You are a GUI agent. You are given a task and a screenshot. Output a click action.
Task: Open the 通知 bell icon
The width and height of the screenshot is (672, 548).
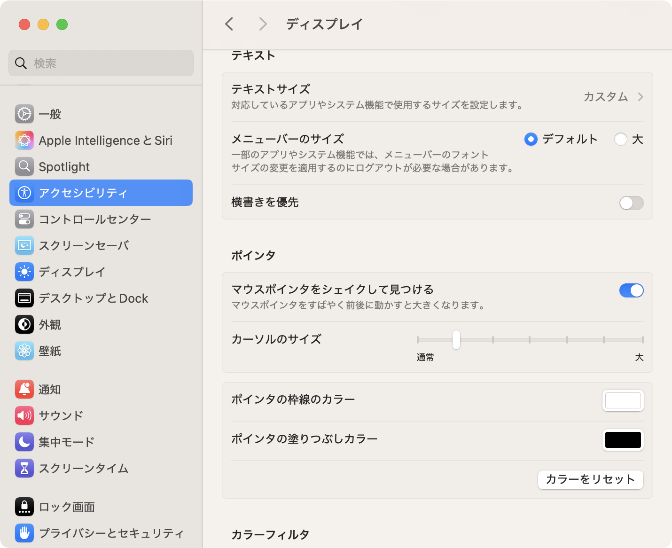click(x=24, y=389)
